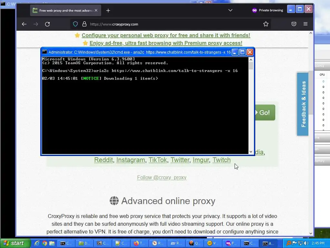The height and width of the screenshot is (248, 330).
Task: Open Configure your personal web proxy link
Action: coord(166,35)
